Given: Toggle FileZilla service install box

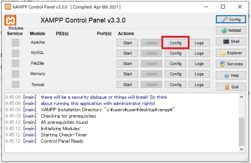Looking at the screenshot, I should 16,64.
